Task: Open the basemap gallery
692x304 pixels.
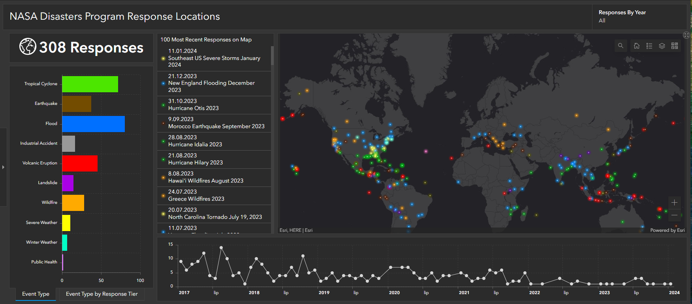Action: point(675,46)
